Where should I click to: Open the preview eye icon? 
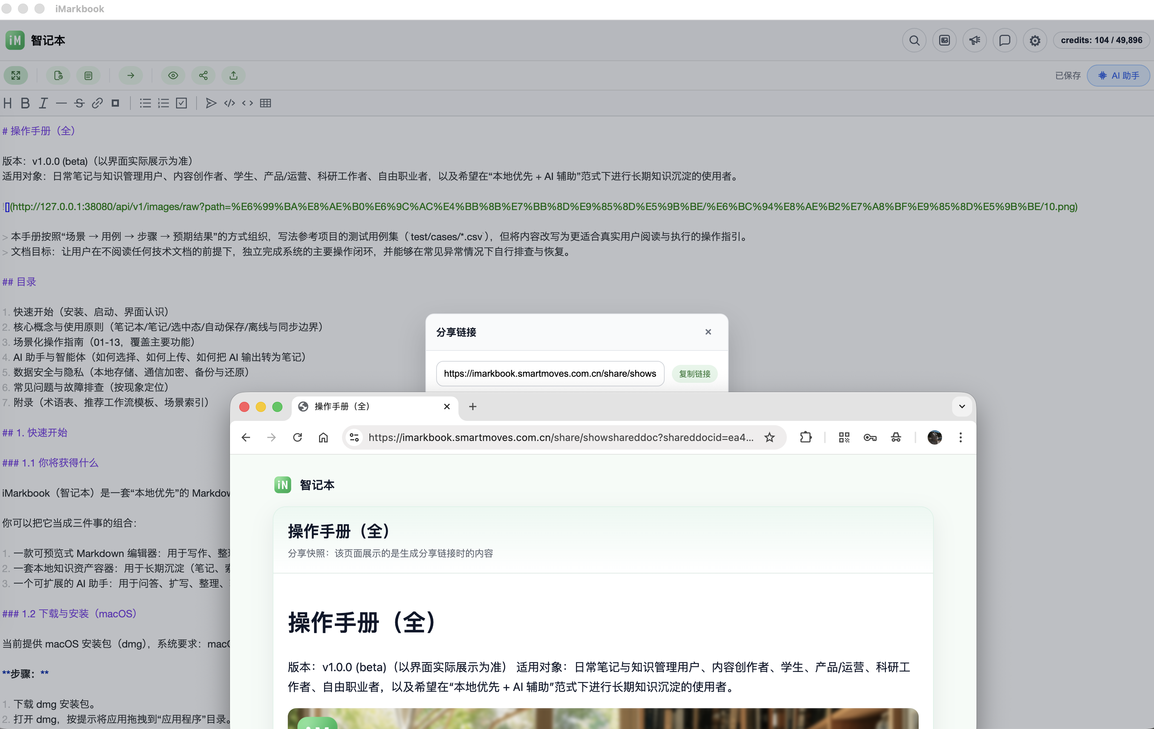click(173, 75)
